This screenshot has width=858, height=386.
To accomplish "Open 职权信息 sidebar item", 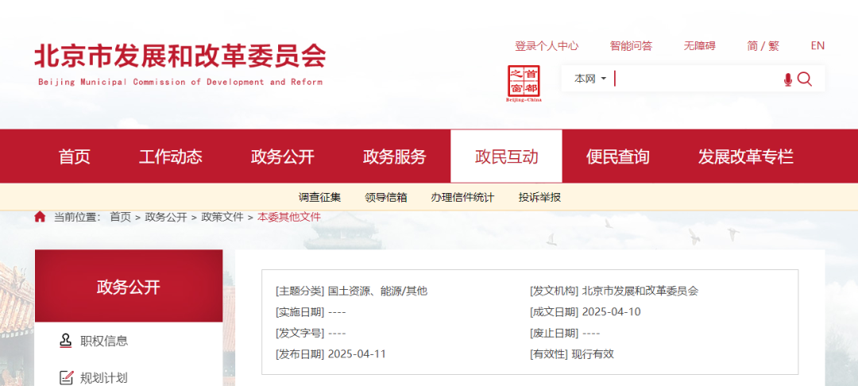I will tap(104, 342).
